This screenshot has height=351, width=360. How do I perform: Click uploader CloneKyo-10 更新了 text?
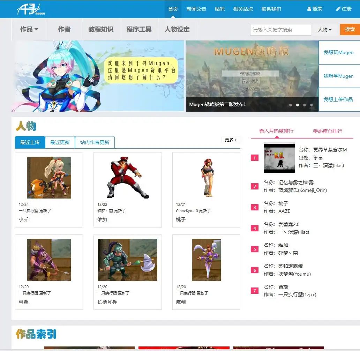click(x=193, y=211)
